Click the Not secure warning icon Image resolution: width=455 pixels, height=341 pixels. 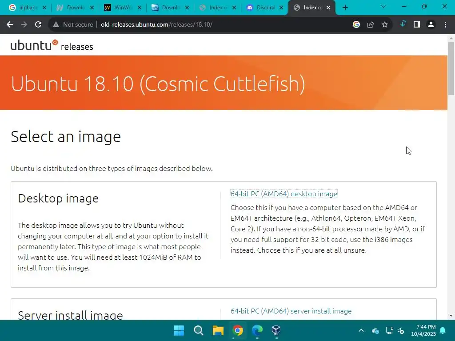56,25
